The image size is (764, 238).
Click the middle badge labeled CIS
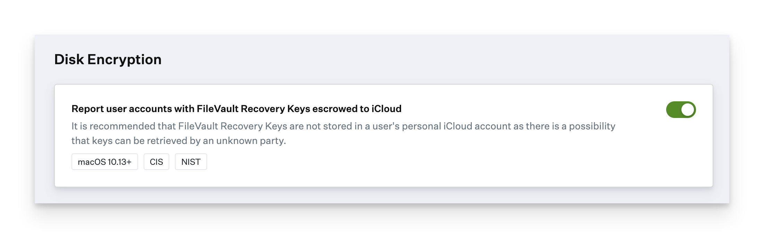click(156, 161)
